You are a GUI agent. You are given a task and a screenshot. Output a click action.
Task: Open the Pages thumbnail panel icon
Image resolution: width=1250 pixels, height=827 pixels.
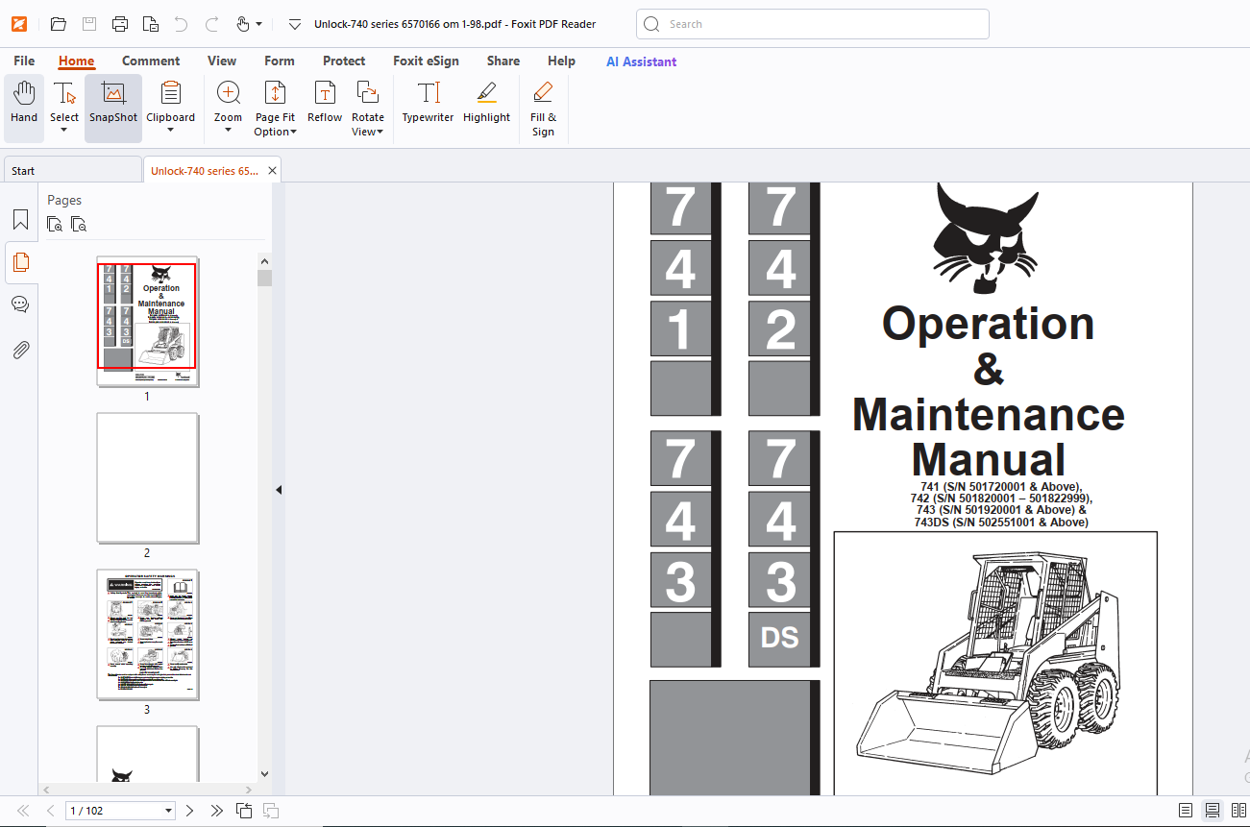[20, 261]
